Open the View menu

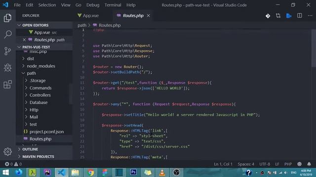click(66, 5)
